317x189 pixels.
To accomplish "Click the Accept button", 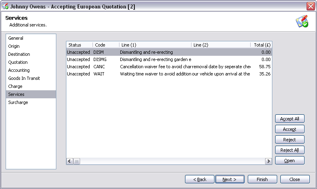I will pyautogui.click(x=290, y=129).
